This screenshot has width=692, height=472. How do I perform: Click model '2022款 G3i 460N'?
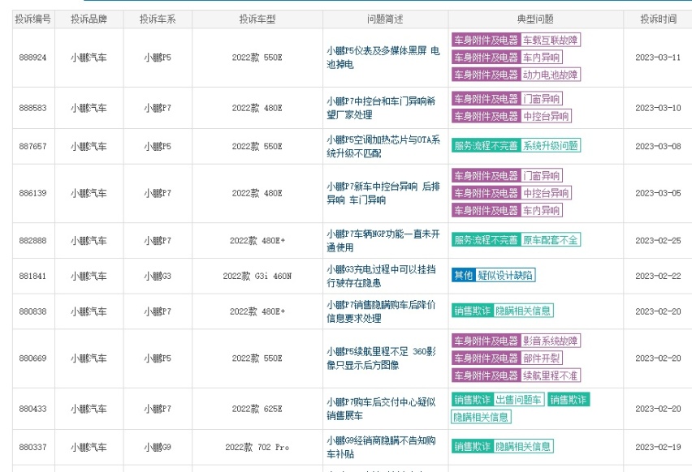(x=257, y=276)
